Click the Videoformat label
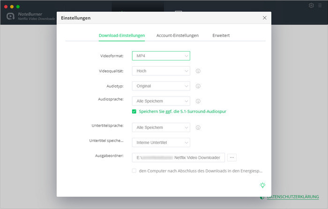 [112, 56]
